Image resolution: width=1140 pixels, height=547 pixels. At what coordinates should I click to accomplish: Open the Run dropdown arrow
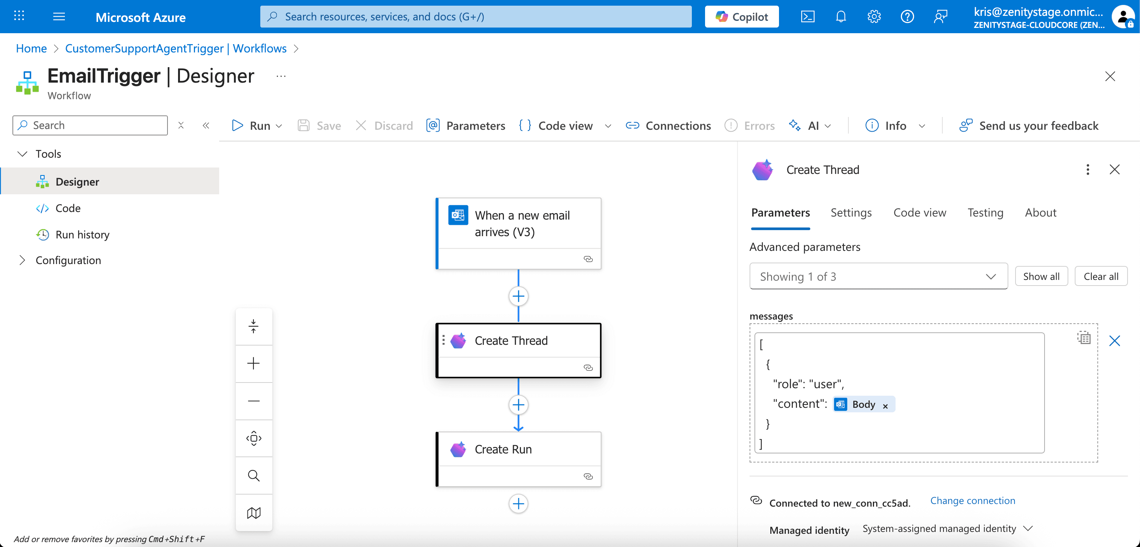pos(279,126)
